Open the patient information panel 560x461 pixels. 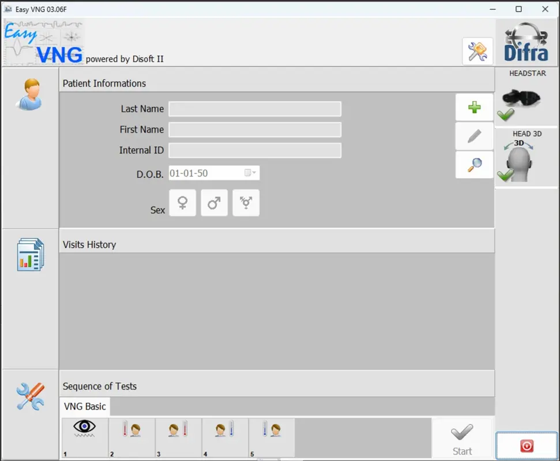click(30, 92)
